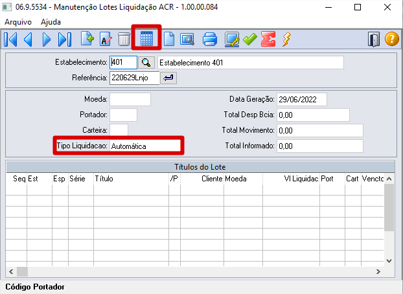The height and width of the screenshot is (294, 403).
Task: Click the Data Geração date field
Action: tap(302, 100)
